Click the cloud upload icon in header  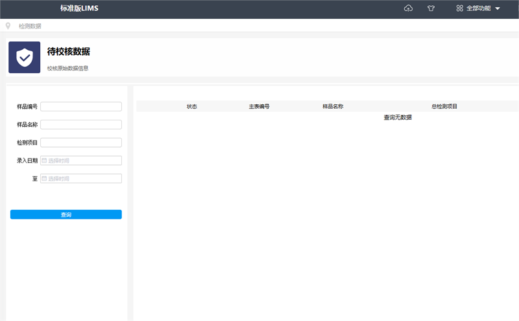point(408,8)
